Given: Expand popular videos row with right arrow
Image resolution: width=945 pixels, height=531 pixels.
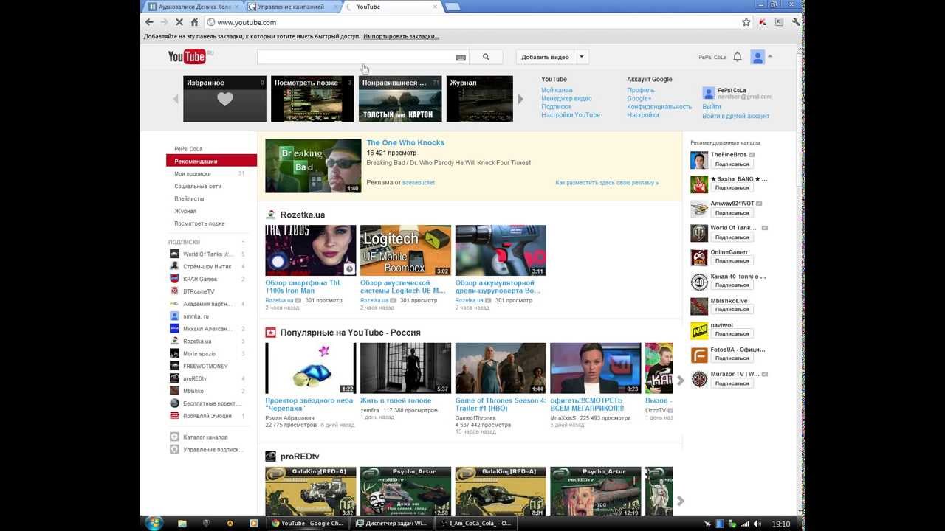Looking at the screenshot, I should click(681, 380).
